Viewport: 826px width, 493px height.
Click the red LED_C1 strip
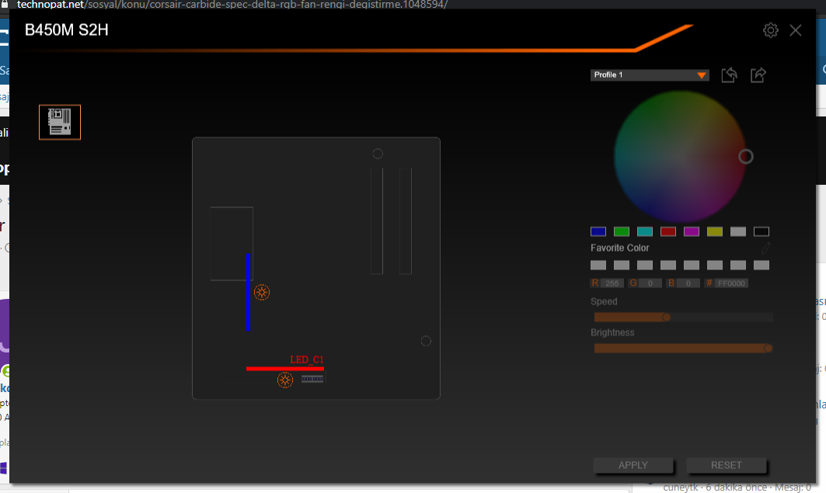pos(285,368)
